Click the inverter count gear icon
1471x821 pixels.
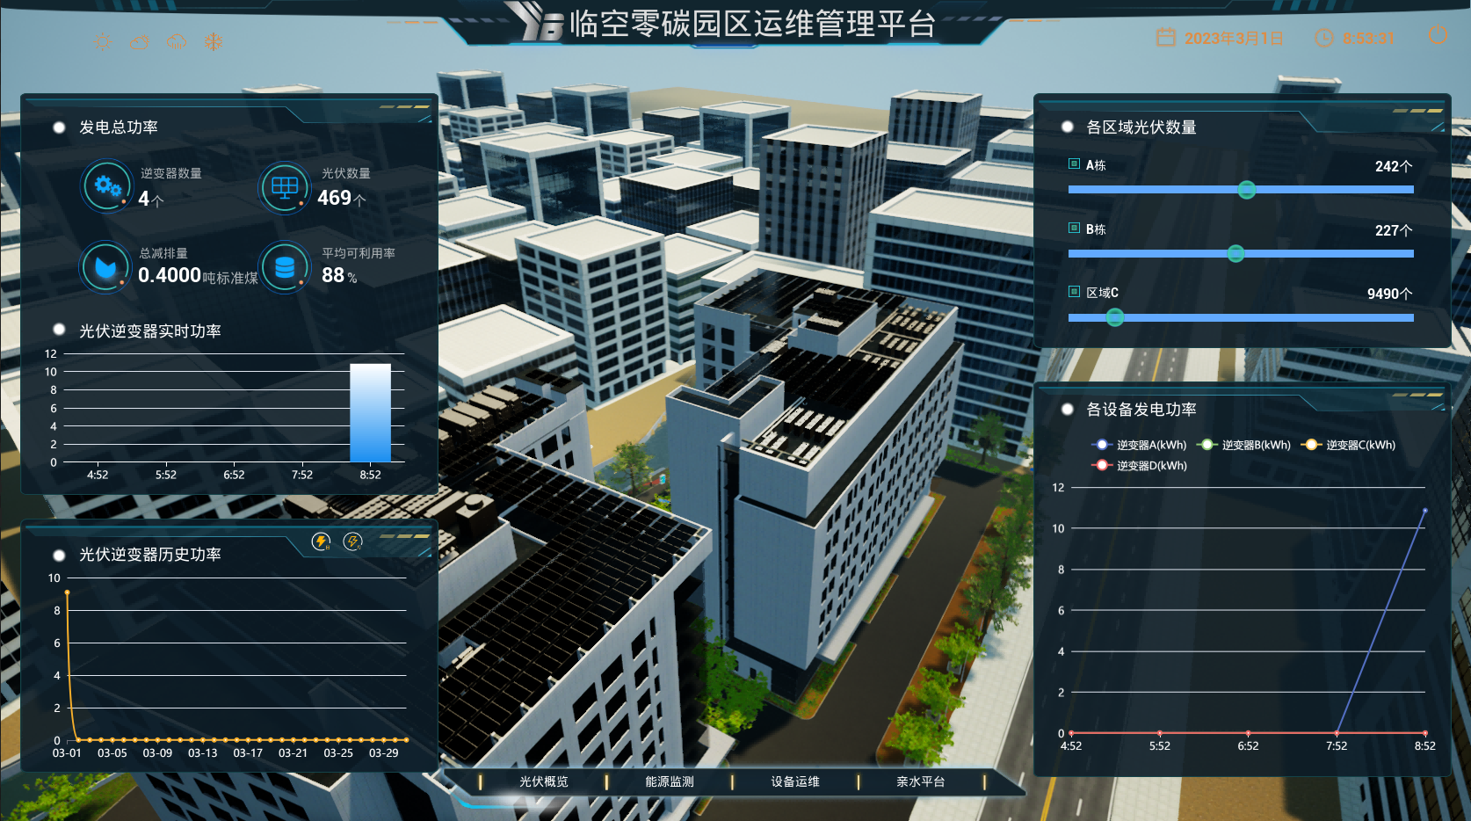pos(107,185)
